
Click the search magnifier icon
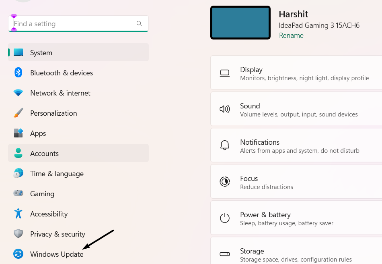139,24
